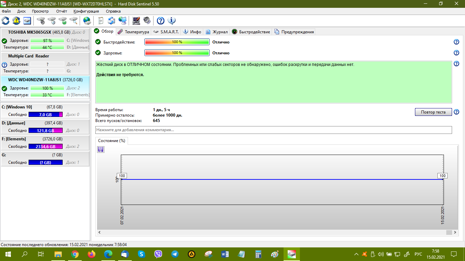Click the disk panel view icon
This screenshot has width=465, height=261.
pos(27,21)
